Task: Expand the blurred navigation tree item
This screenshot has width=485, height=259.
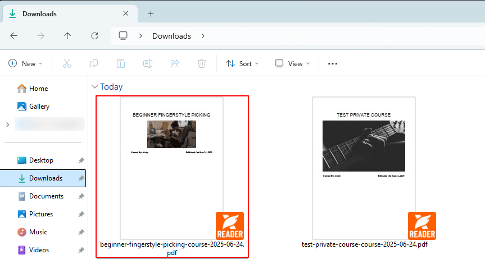Action: pos(8,124)
